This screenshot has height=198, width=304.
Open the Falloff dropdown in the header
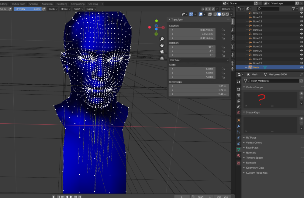tap(78, 9)
